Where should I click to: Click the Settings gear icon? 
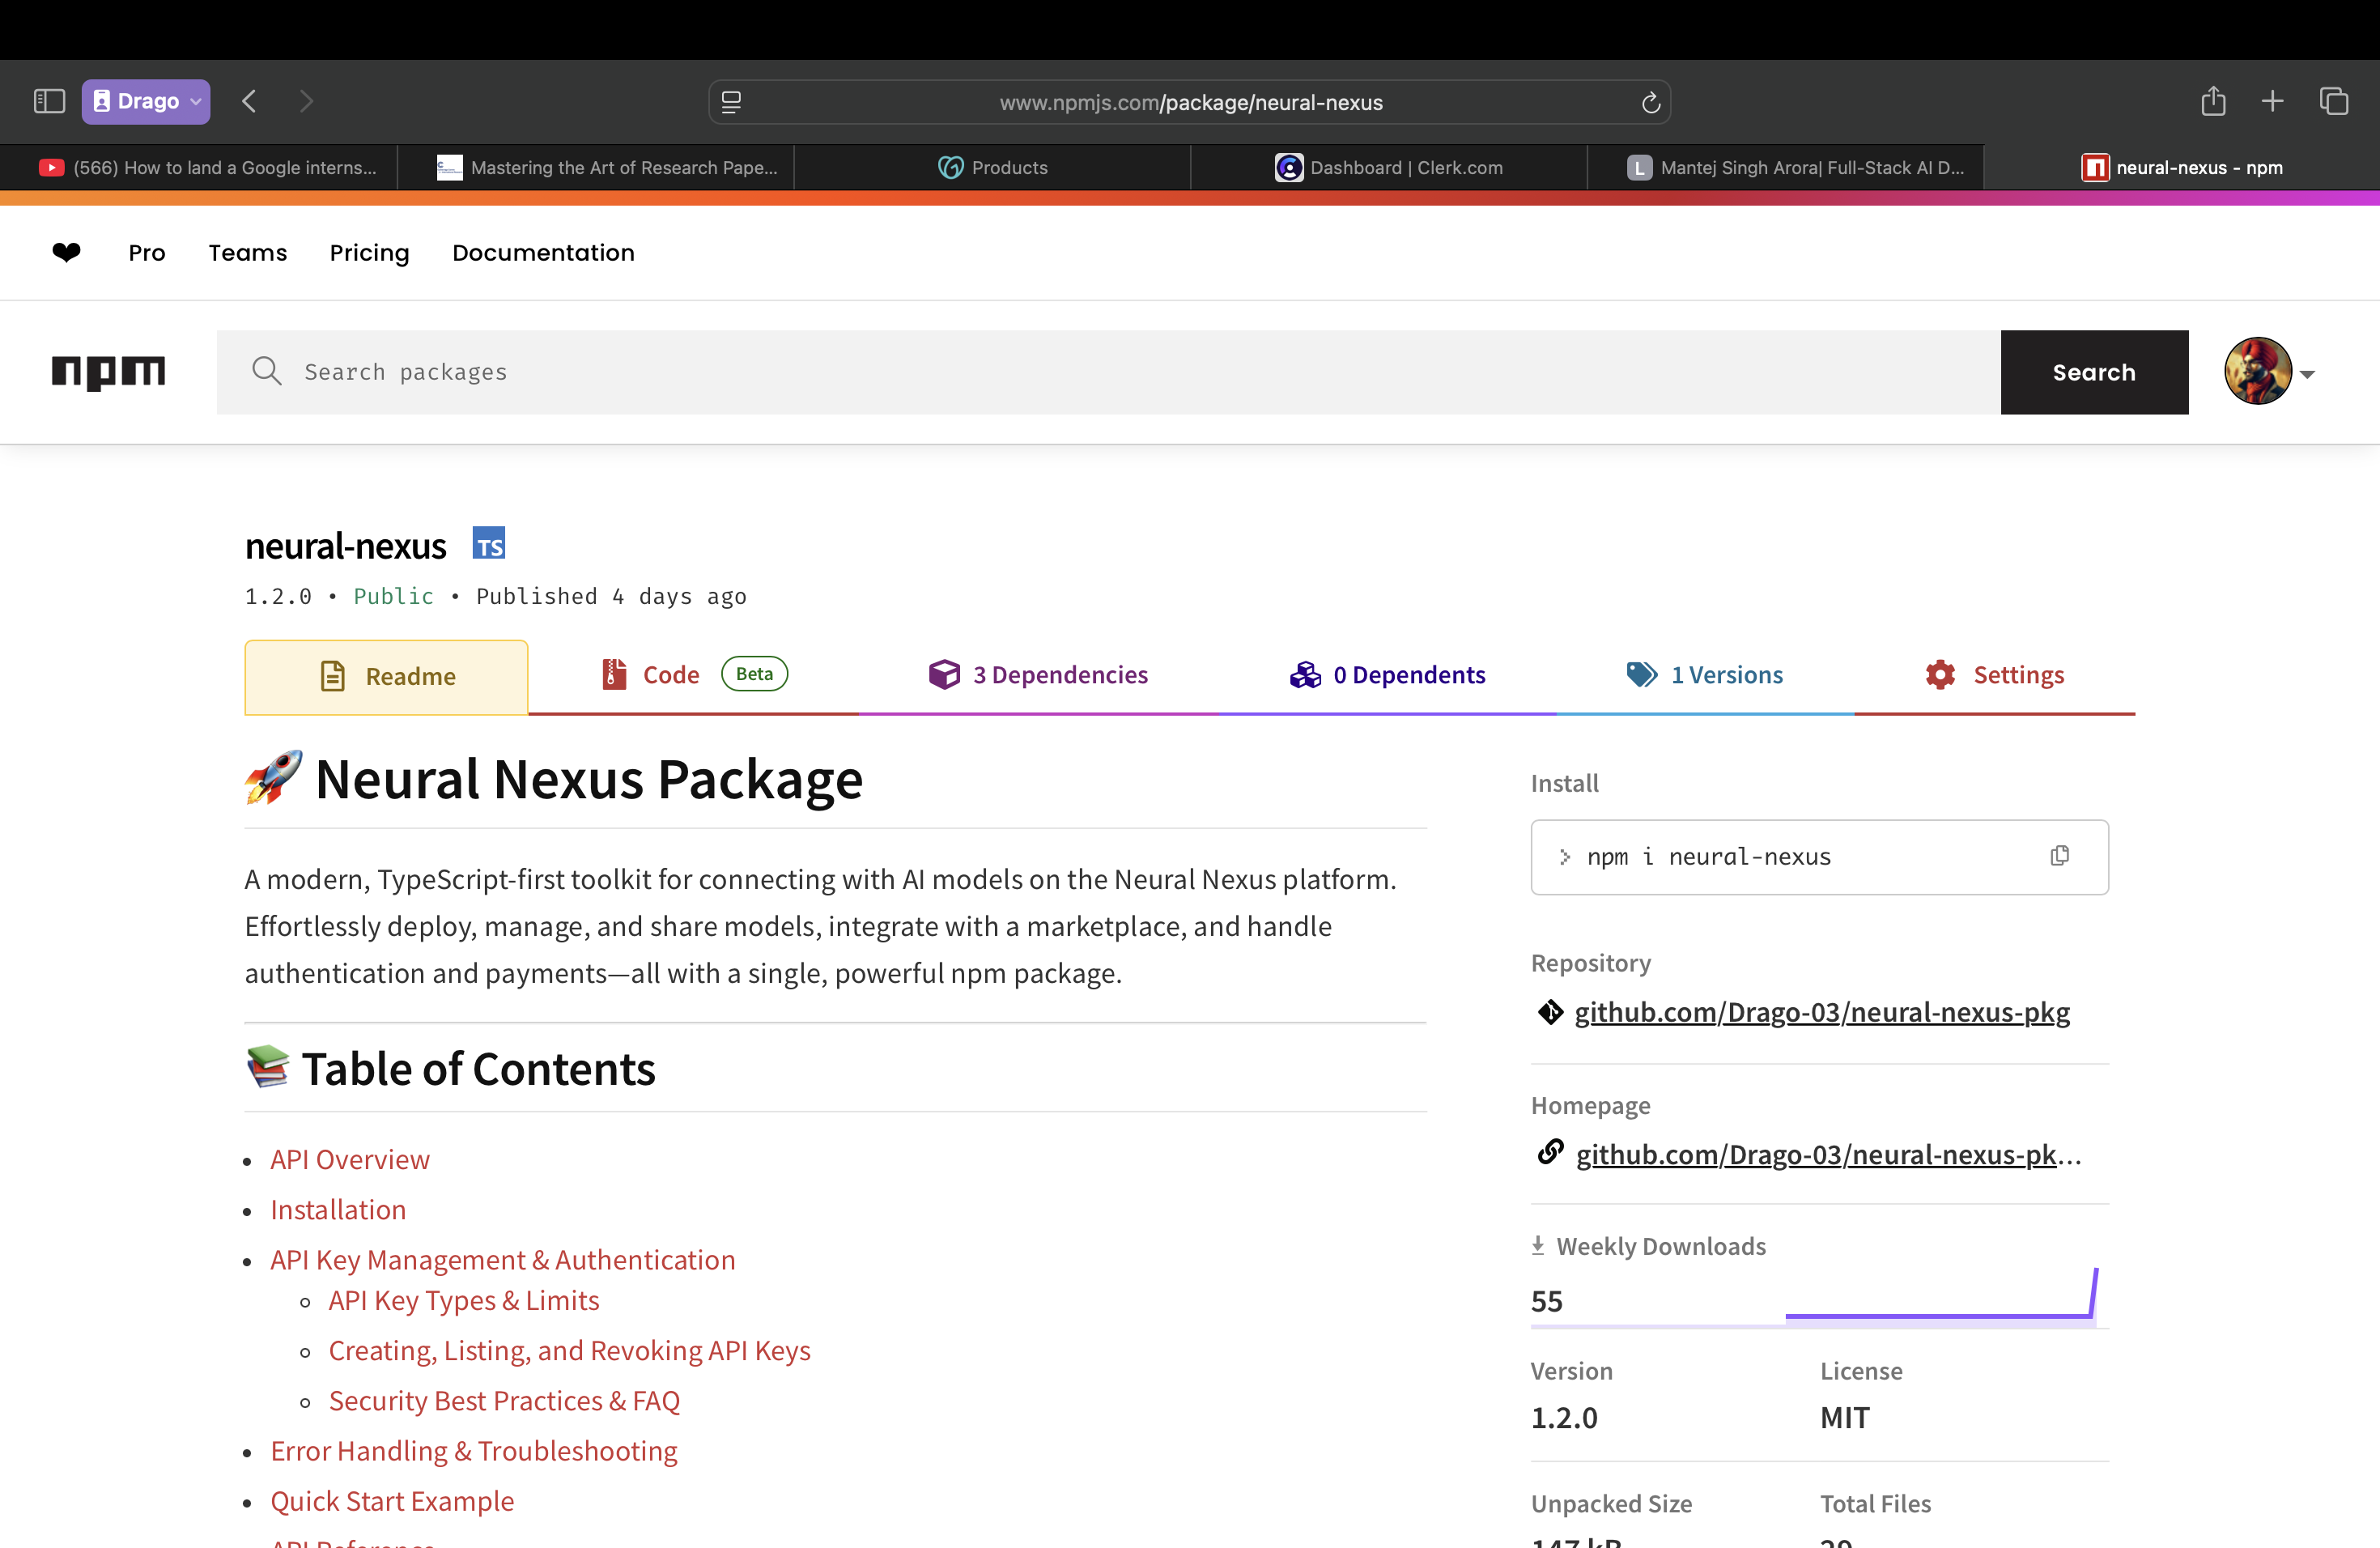[x=1940, y=675]
